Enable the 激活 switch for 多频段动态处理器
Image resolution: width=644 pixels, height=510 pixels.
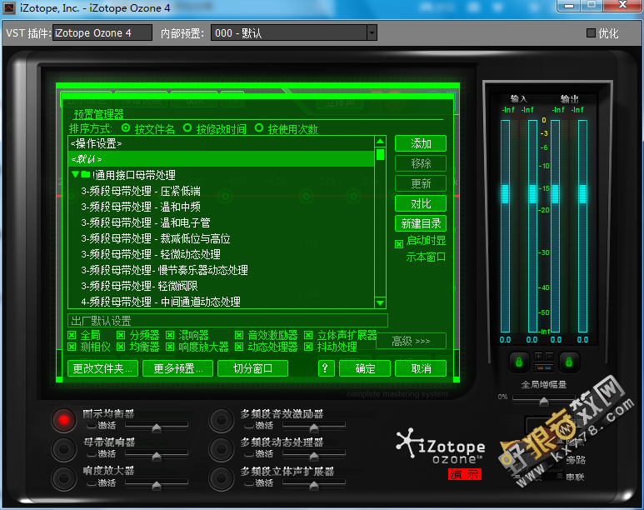249,454
